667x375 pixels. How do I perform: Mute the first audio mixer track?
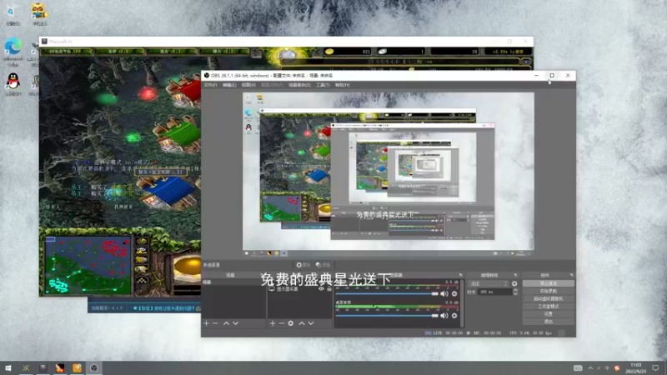point(444,294)
